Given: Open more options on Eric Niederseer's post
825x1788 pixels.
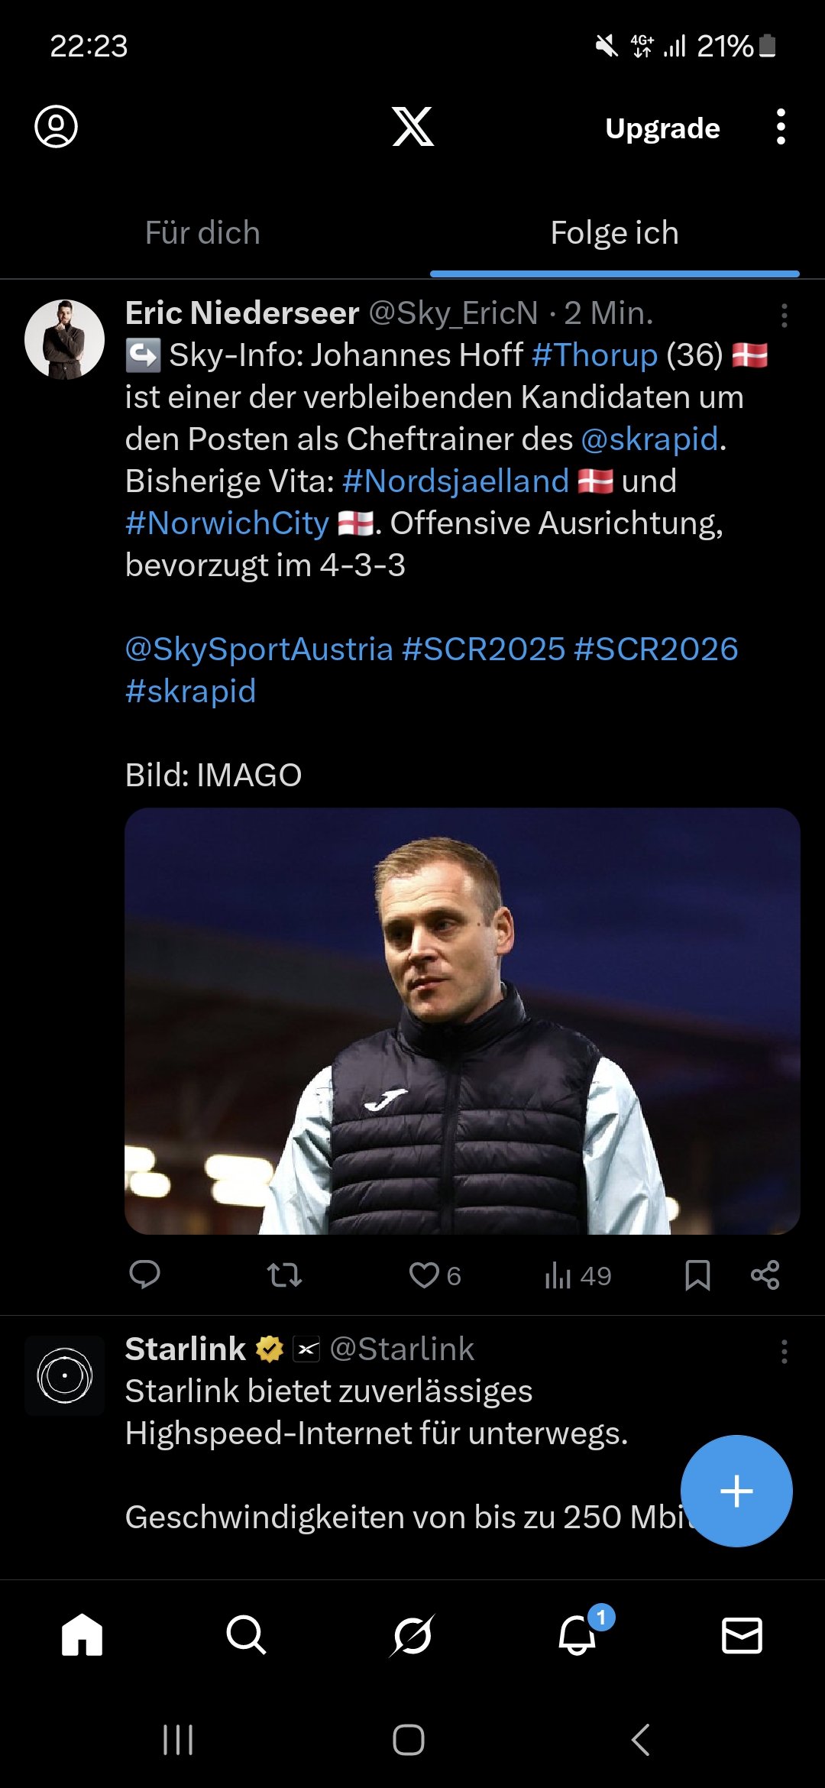Looking at the screenshot, I should (x=784, y=316).
